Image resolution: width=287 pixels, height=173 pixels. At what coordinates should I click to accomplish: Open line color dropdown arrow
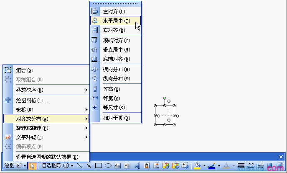tap(219, 165)
